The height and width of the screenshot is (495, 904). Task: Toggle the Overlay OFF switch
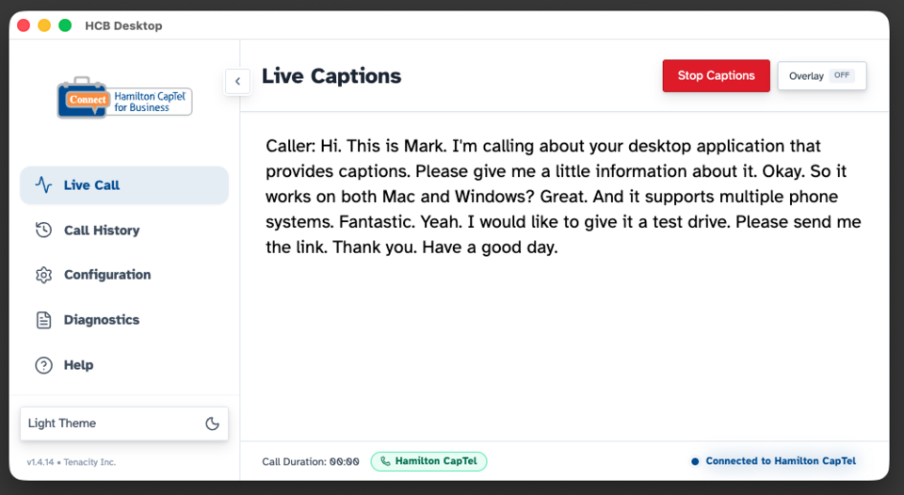click(821, 75)
